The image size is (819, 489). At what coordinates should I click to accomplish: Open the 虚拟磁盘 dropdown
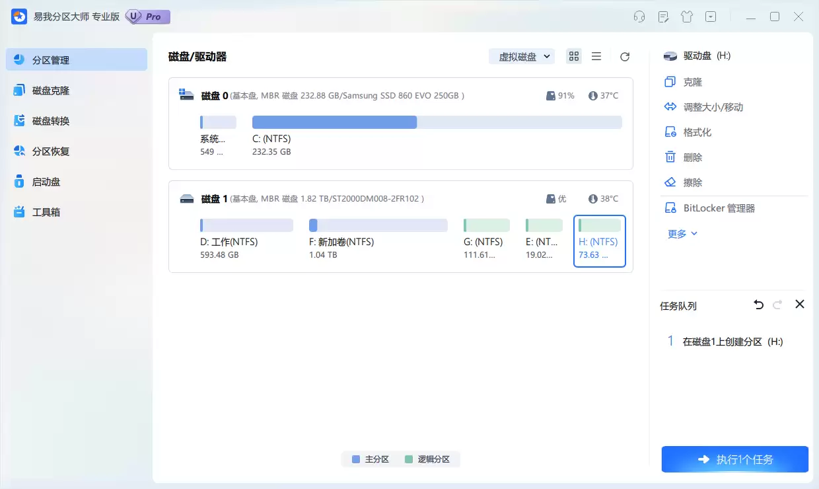click(521, 56)
